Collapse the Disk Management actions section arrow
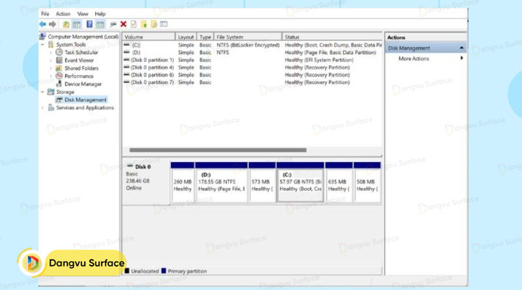 (461, 48)
